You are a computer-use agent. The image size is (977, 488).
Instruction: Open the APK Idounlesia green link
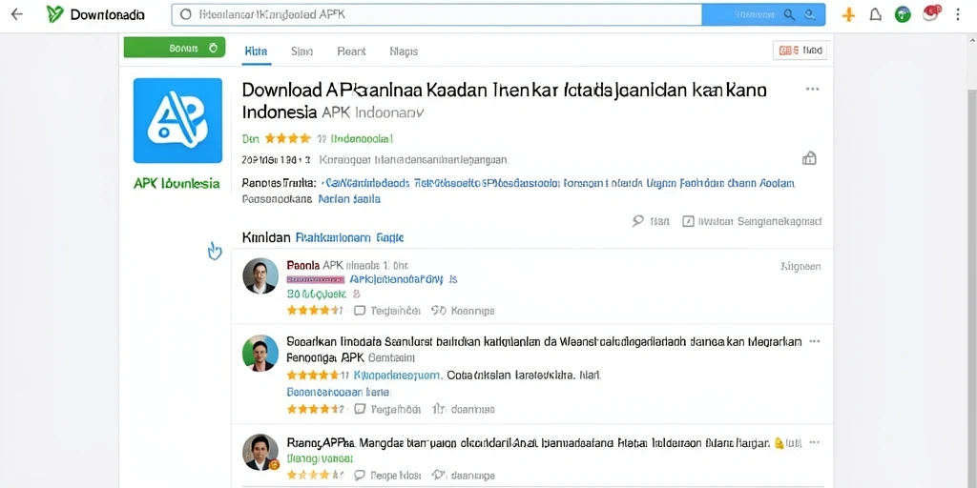[177, 184]
